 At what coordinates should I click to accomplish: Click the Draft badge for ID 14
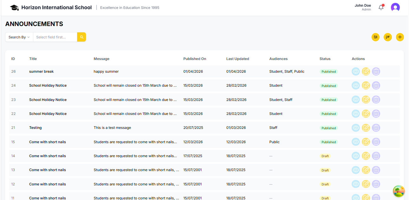(x=325, y=156)
